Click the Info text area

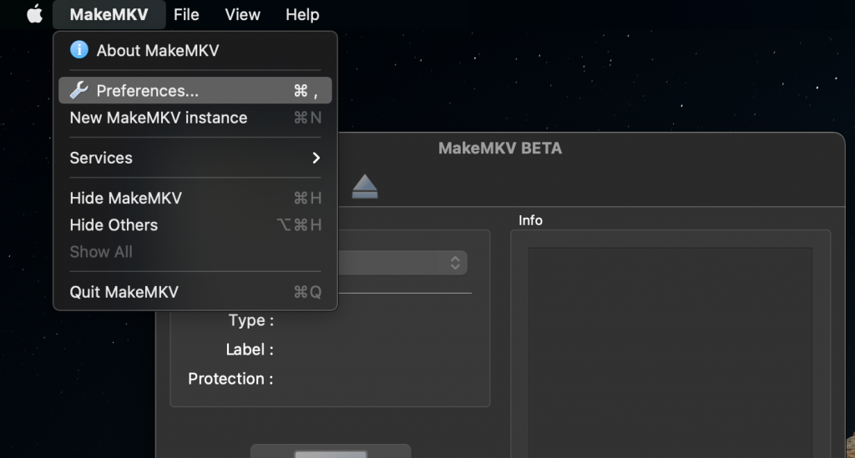tap(670, 353)
